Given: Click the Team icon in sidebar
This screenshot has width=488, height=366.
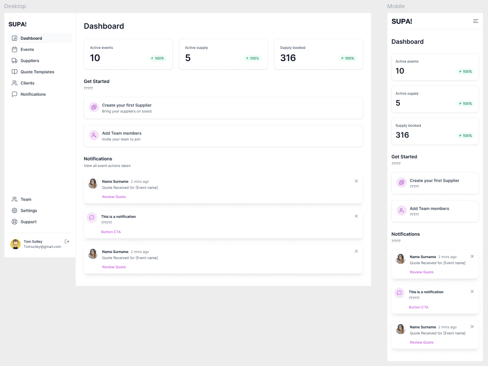Looking at the screenshot, I should [14, 200].
